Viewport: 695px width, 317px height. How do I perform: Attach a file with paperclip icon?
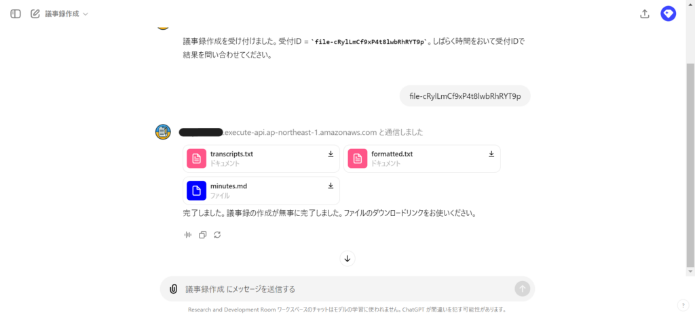[x=173, y=289]
